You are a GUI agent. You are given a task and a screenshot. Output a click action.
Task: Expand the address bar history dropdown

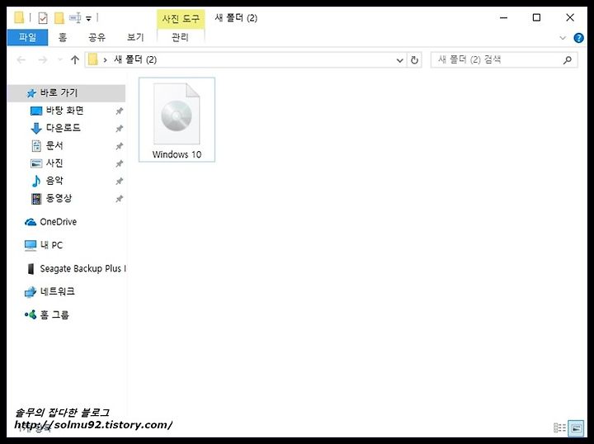[399, 60]
